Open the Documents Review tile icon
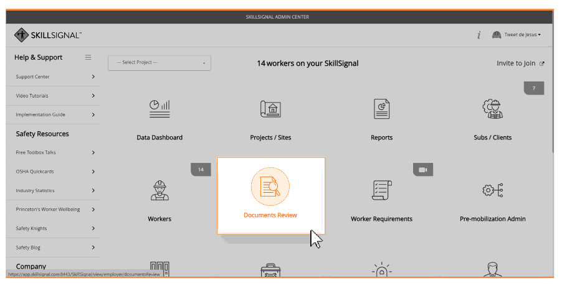The height and width of the screenshot is (291, 562). [x=270, y=187]
